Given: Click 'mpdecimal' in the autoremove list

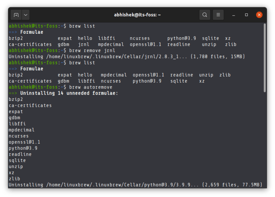Looking at the screenshot, I should pos(21,130).
